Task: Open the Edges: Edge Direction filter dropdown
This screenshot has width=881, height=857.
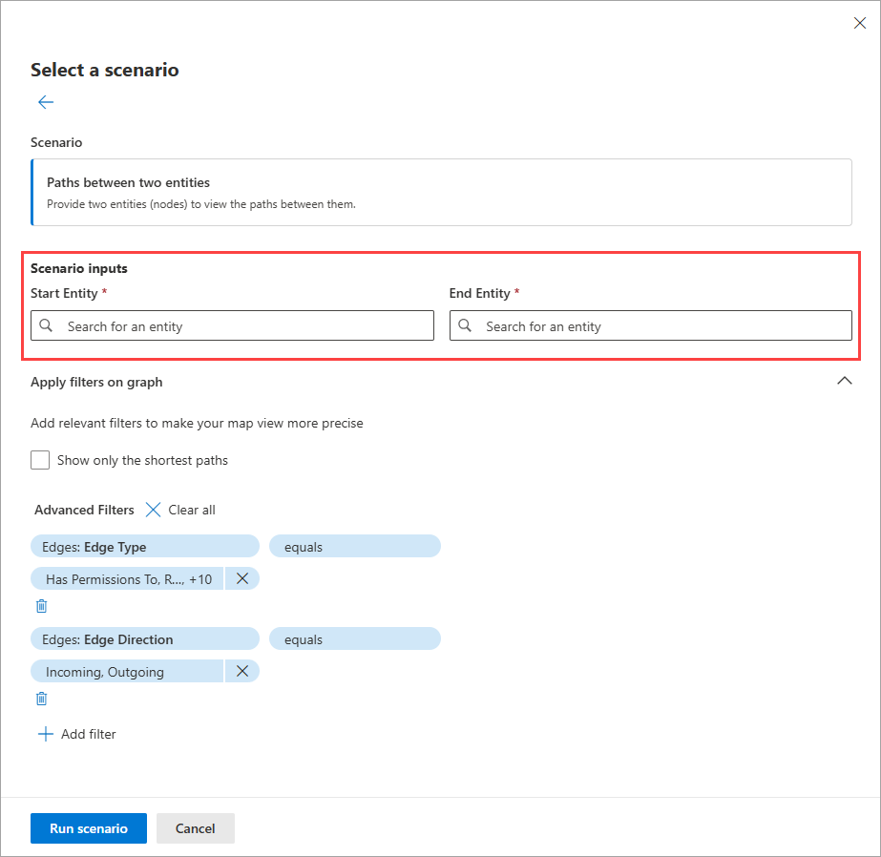Action: tap(145, 639)
